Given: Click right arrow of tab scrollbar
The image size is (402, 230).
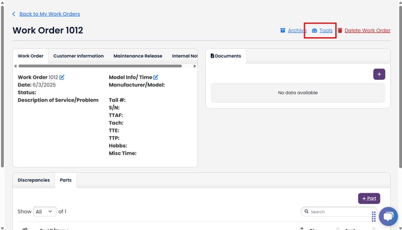Looking at the screenshot, I should pos(195,66).
